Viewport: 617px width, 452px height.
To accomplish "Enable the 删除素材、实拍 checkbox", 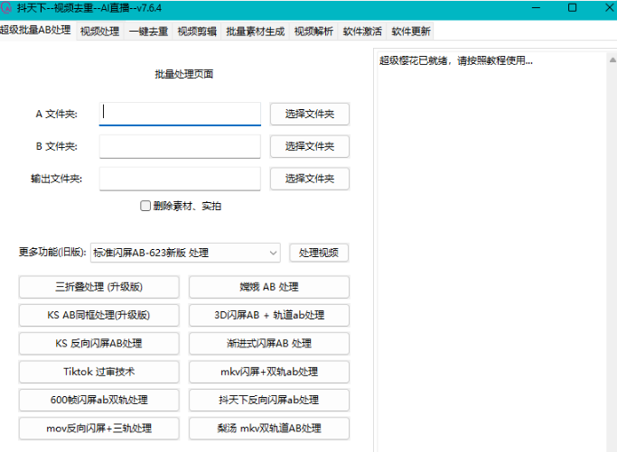I will coord(145,206).
